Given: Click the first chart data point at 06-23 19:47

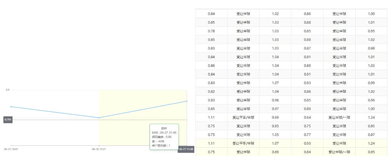Looking at the screenshot, I should click(11, 107).
